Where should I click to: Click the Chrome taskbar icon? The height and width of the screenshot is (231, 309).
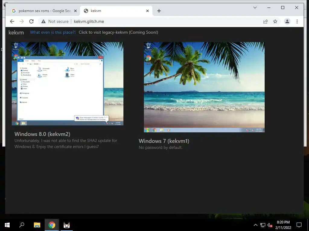point(52,225)
